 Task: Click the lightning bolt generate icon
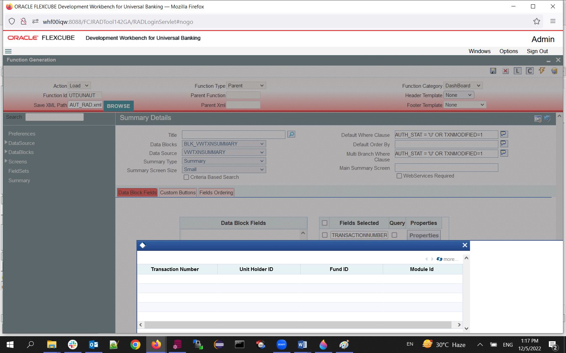pos(542,71)
